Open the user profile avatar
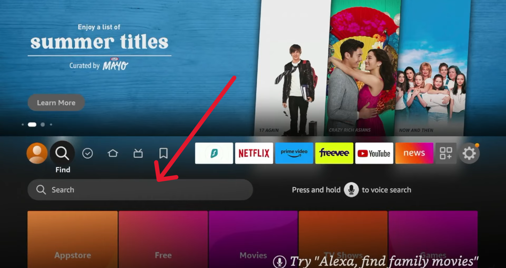 pos(37,153)
